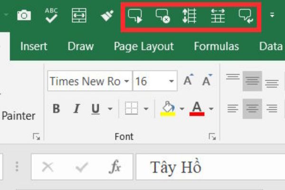Open the Font group dialog launcher
This screenshot has width=285, height=190.
(212, 137)
